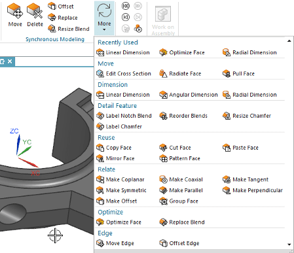The height and width of the screenshot is (253, 294).
Task: Select Pull Face command
Action: [x=238, y=74]
